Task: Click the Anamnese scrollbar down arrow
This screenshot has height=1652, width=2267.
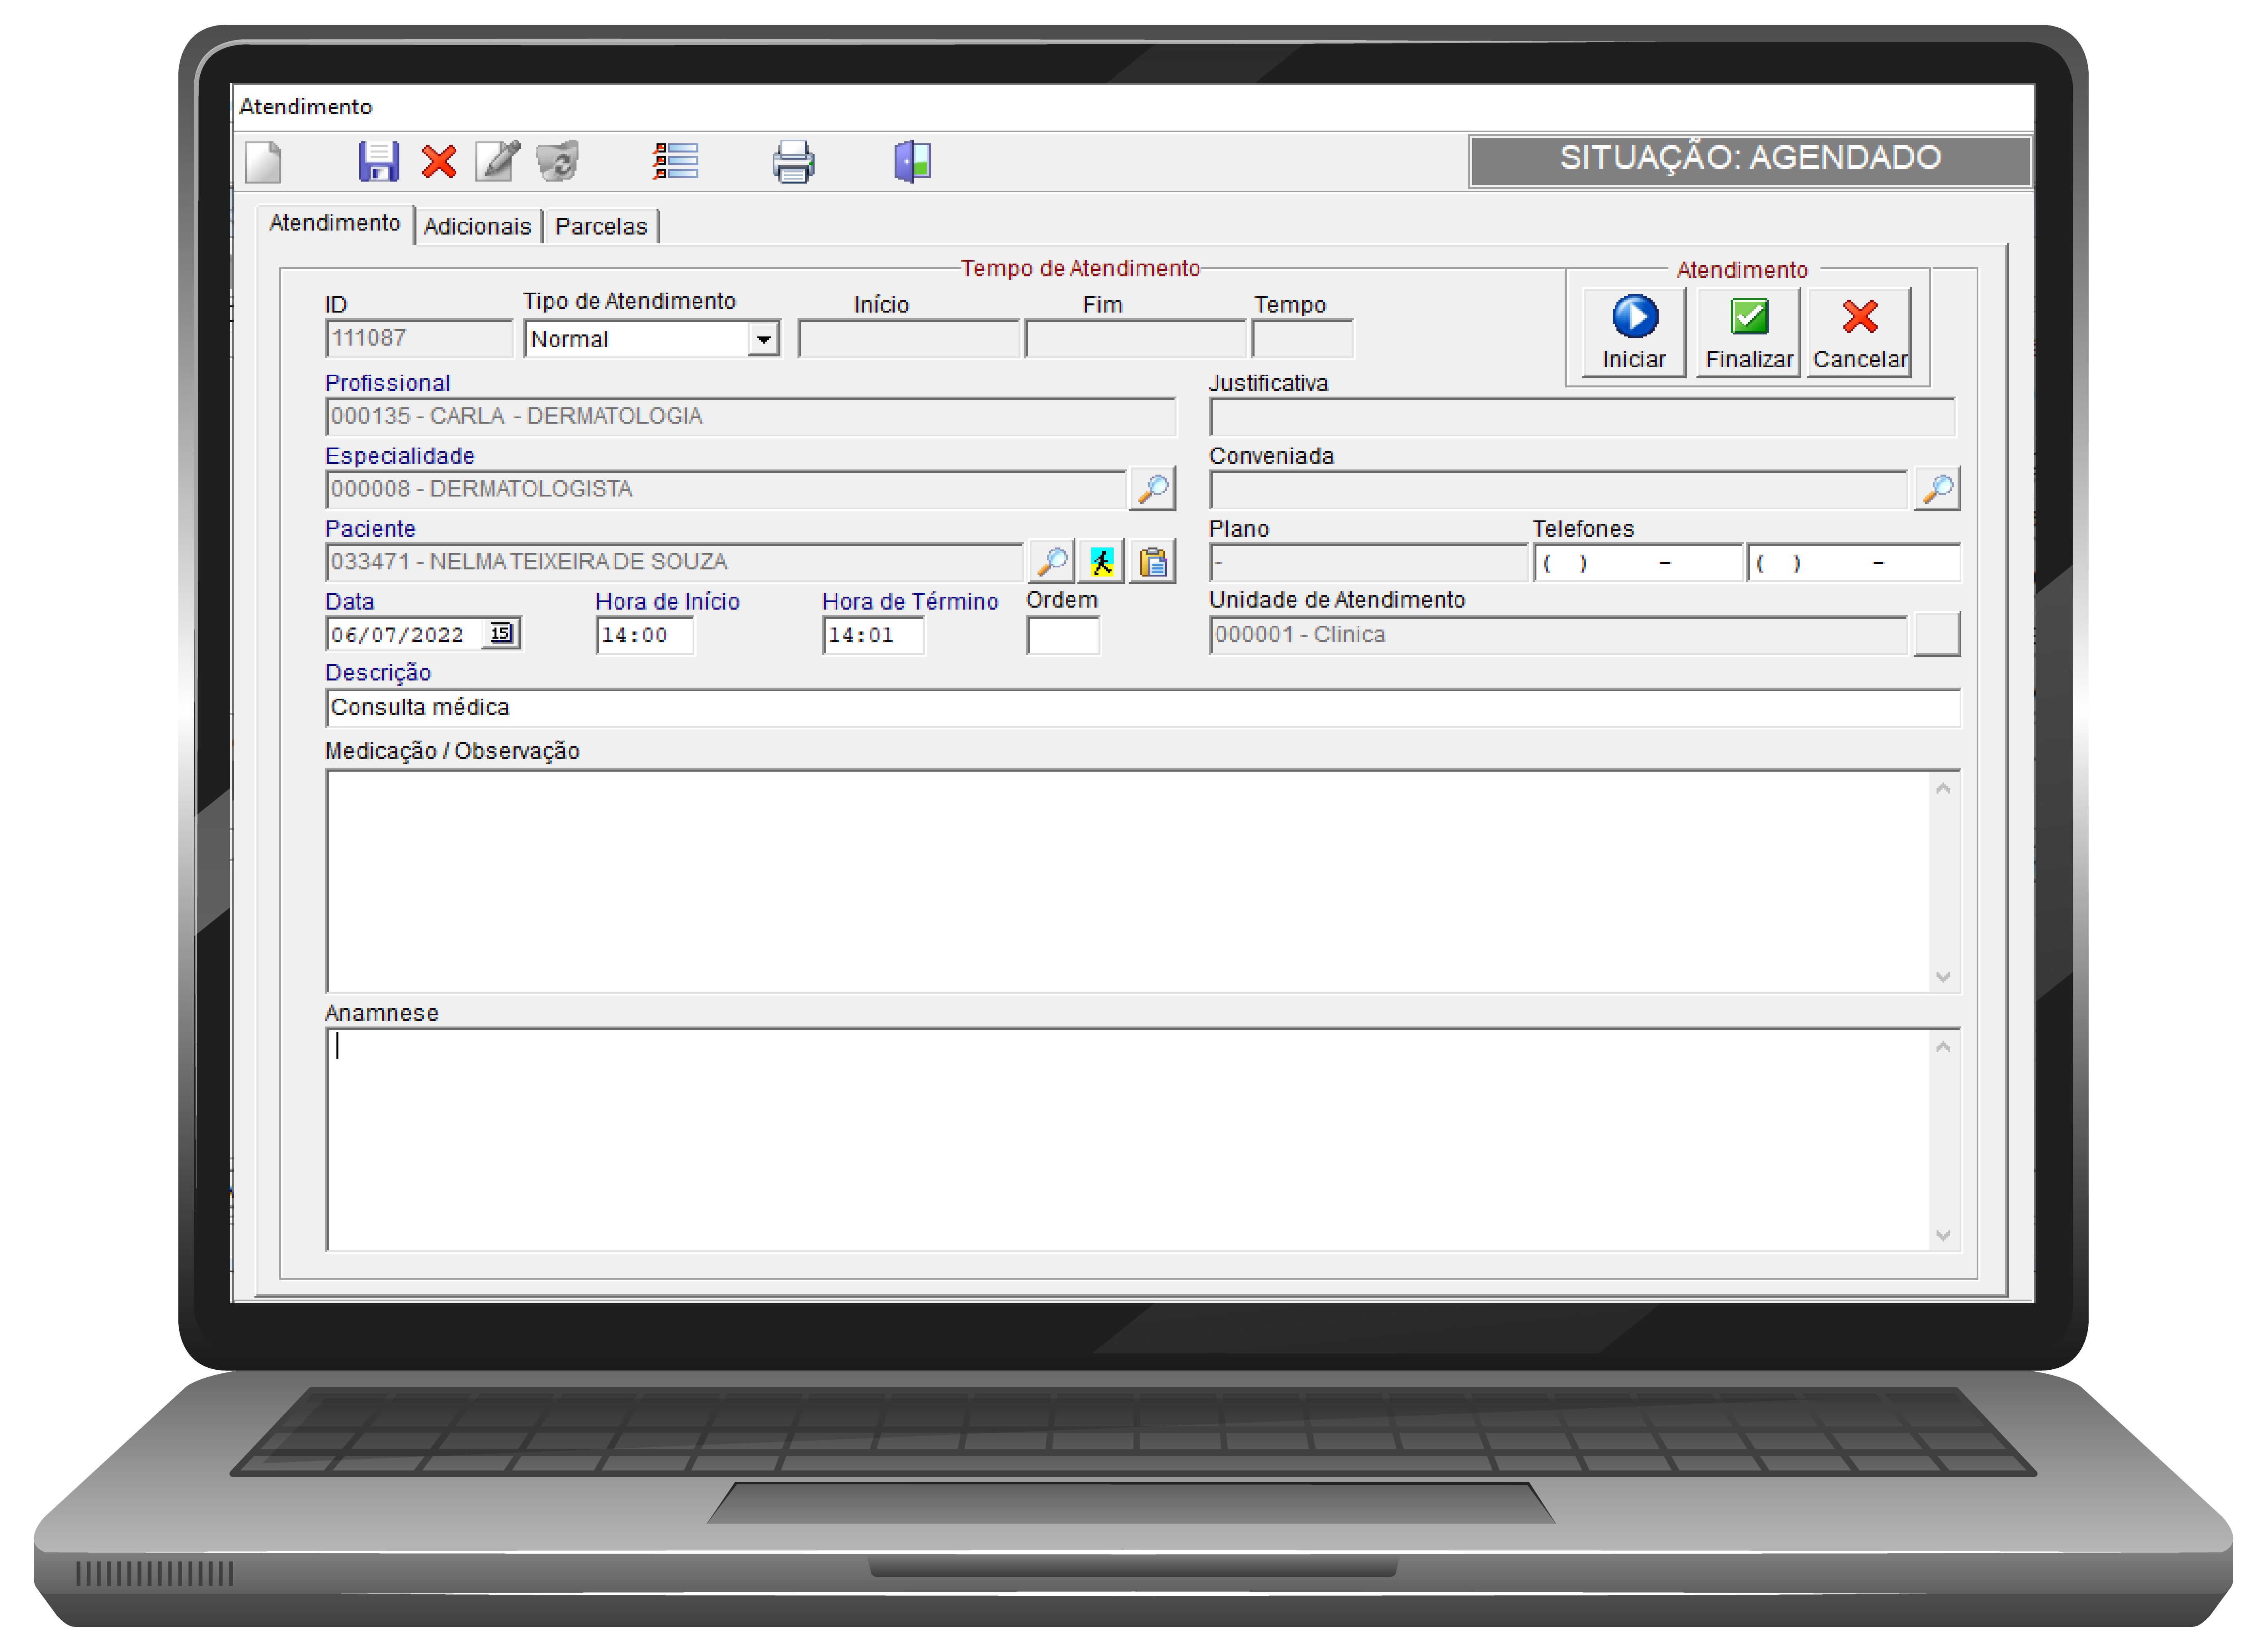Action: tap(1943, 1236)
